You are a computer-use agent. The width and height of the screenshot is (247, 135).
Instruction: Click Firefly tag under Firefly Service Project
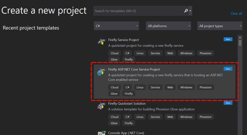tap(129, 60)
